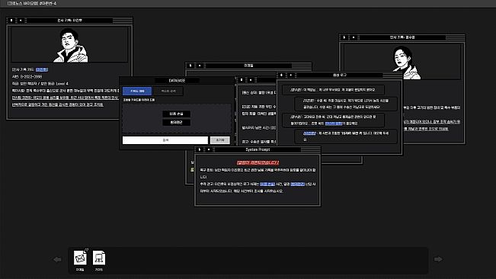Viewport: 496px width, 279px height.
Task: Click the right arrow beside the dock
Action: click(438, 259)
